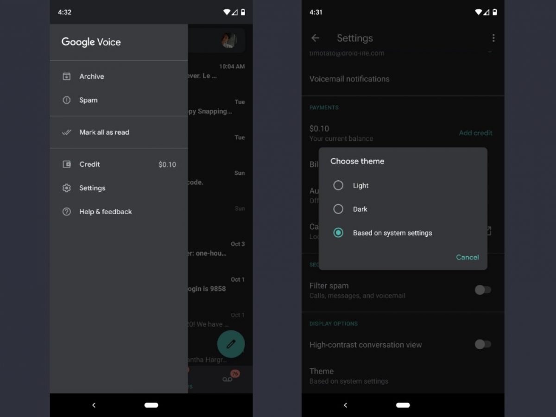The image size is (556, 417).
Task: Select the Light theme radio button
Action: (338, 185)
